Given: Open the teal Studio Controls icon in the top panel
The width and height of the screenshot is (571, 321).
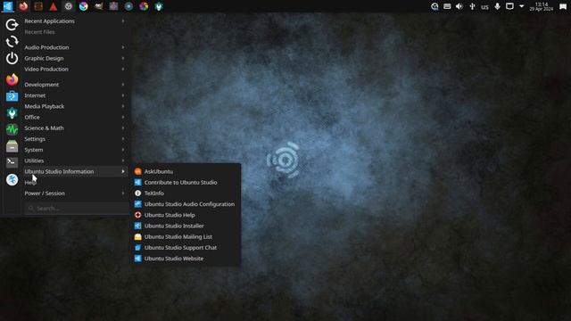Looking at the screenshot, I should click(159, 6).
